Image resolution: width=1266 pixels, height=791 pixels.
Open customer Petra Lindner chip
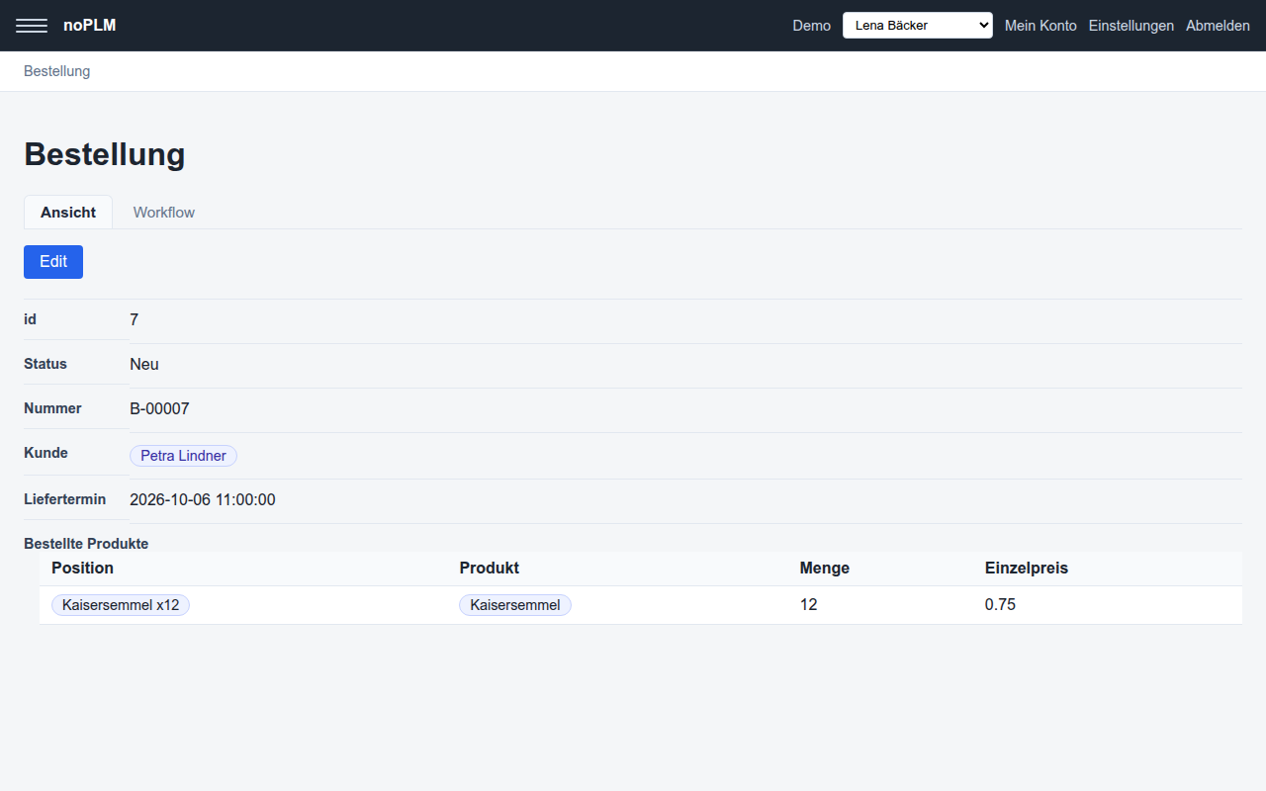tap(183, 456)
